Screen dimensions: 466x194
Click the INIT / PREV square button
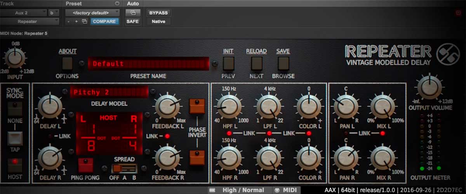click(x=228, y=63)
